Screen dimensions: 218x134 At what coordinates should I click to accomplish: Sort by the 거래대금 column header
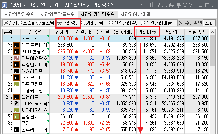147,32
